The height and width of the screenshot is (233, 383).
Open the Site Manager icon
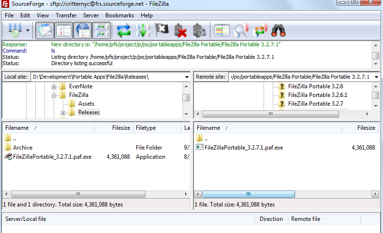(15, 30)
